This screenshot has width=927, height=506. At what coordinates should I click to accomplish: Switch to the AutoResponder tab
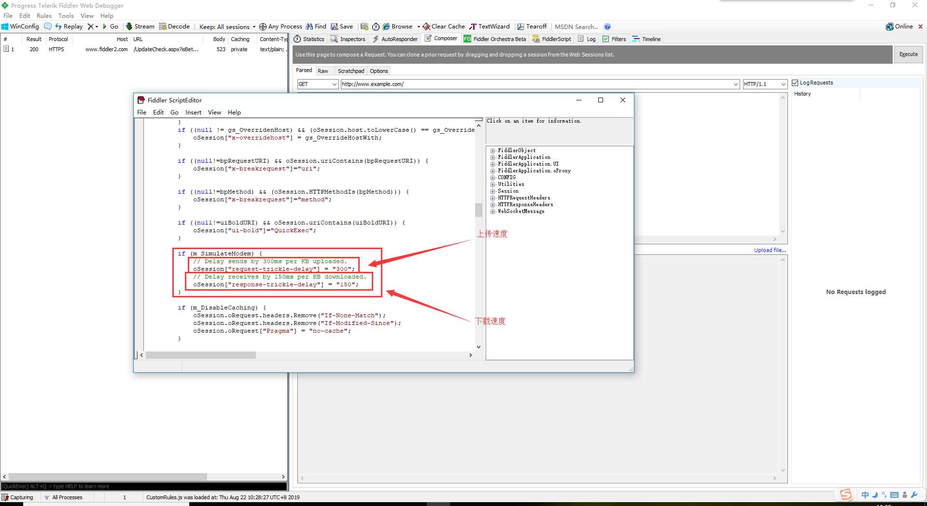395,39
